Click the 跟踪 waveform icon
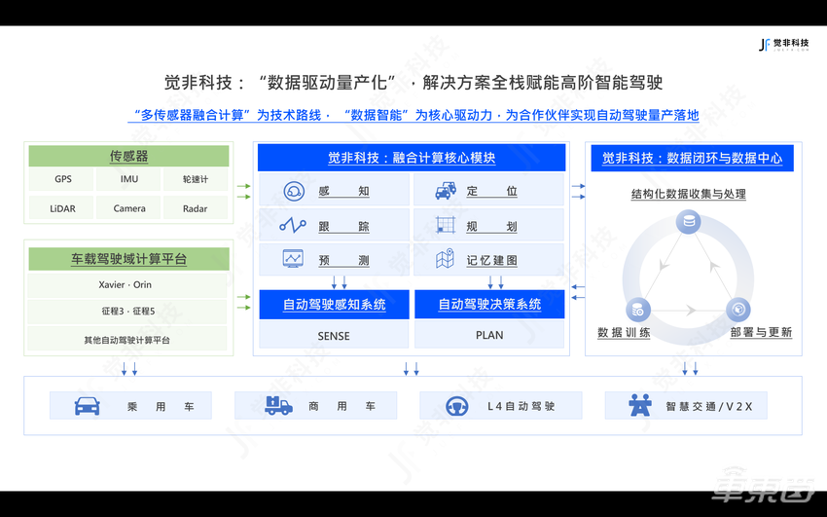827x517 pixels. pos(293,226)
